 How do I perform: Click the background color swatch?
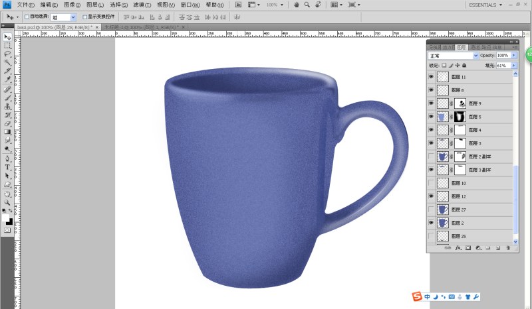point(10,222)
